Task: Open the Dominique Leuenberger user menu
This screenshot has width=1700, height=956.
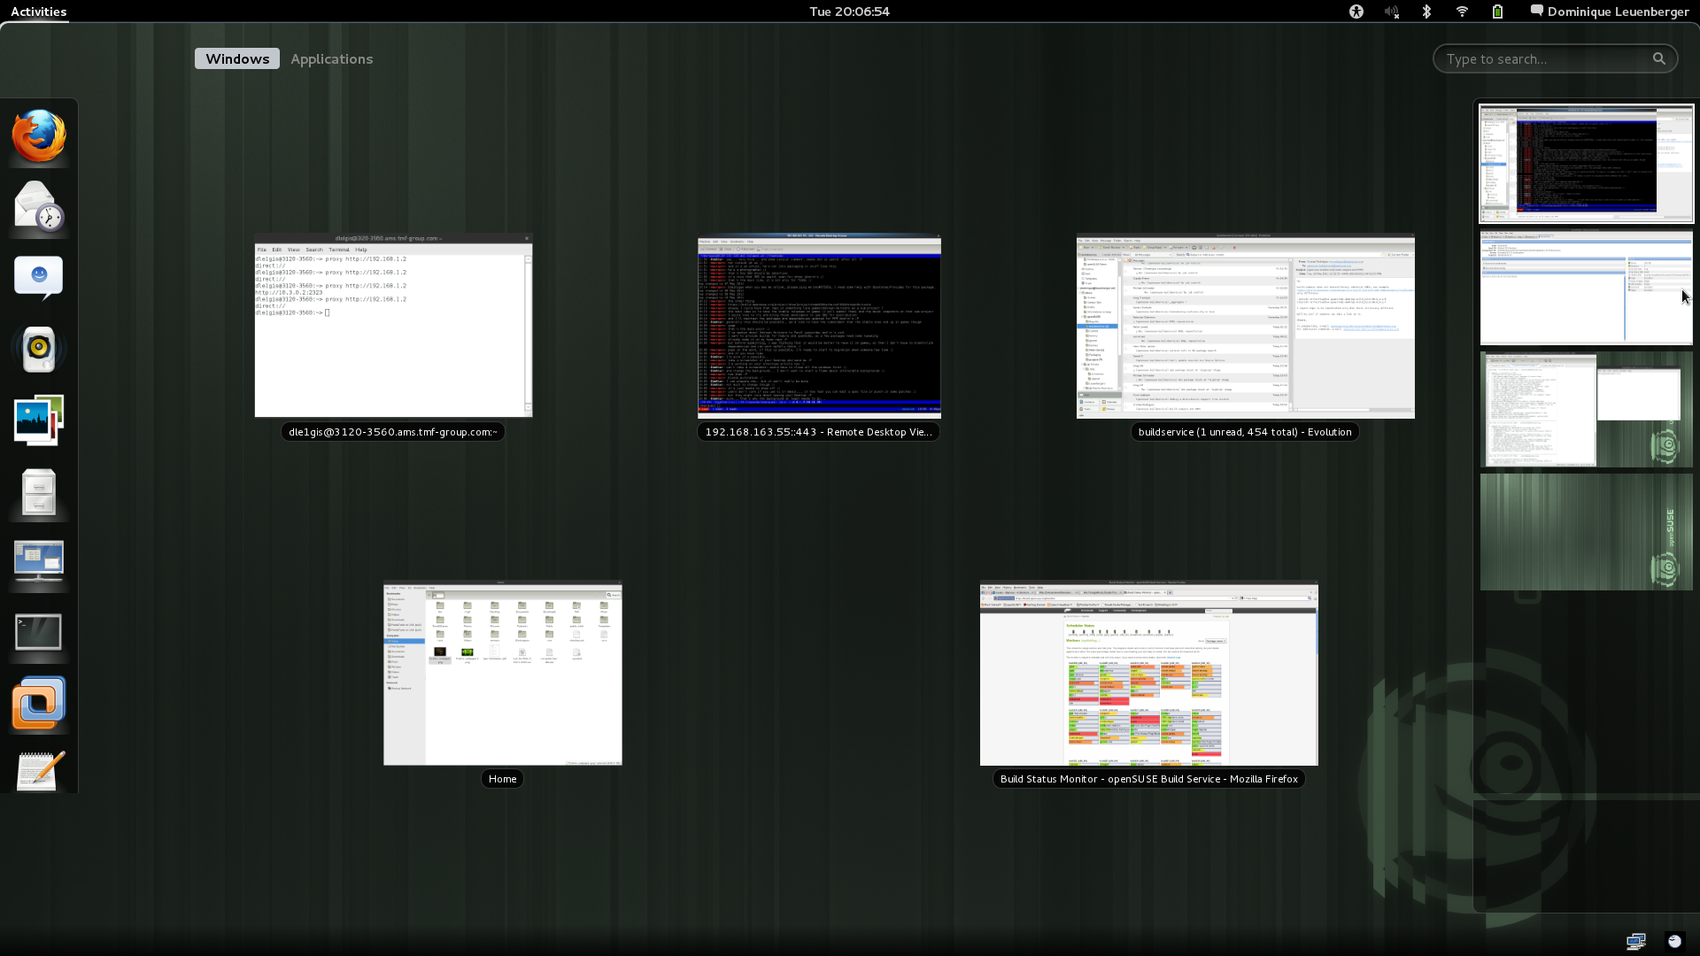Action: (x=1609, y=12)
